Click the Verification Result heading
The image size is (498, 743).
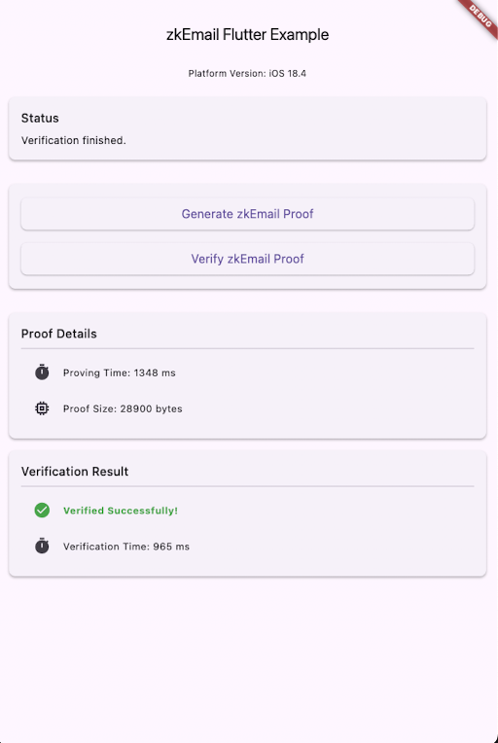(74, 472)
